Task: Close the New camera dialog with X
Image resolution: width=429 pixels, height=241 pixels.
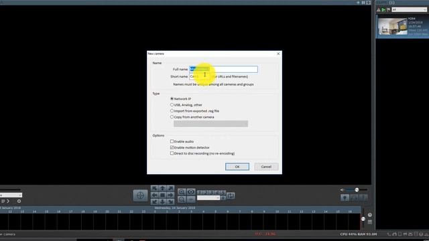Action: tap(278, 54)
